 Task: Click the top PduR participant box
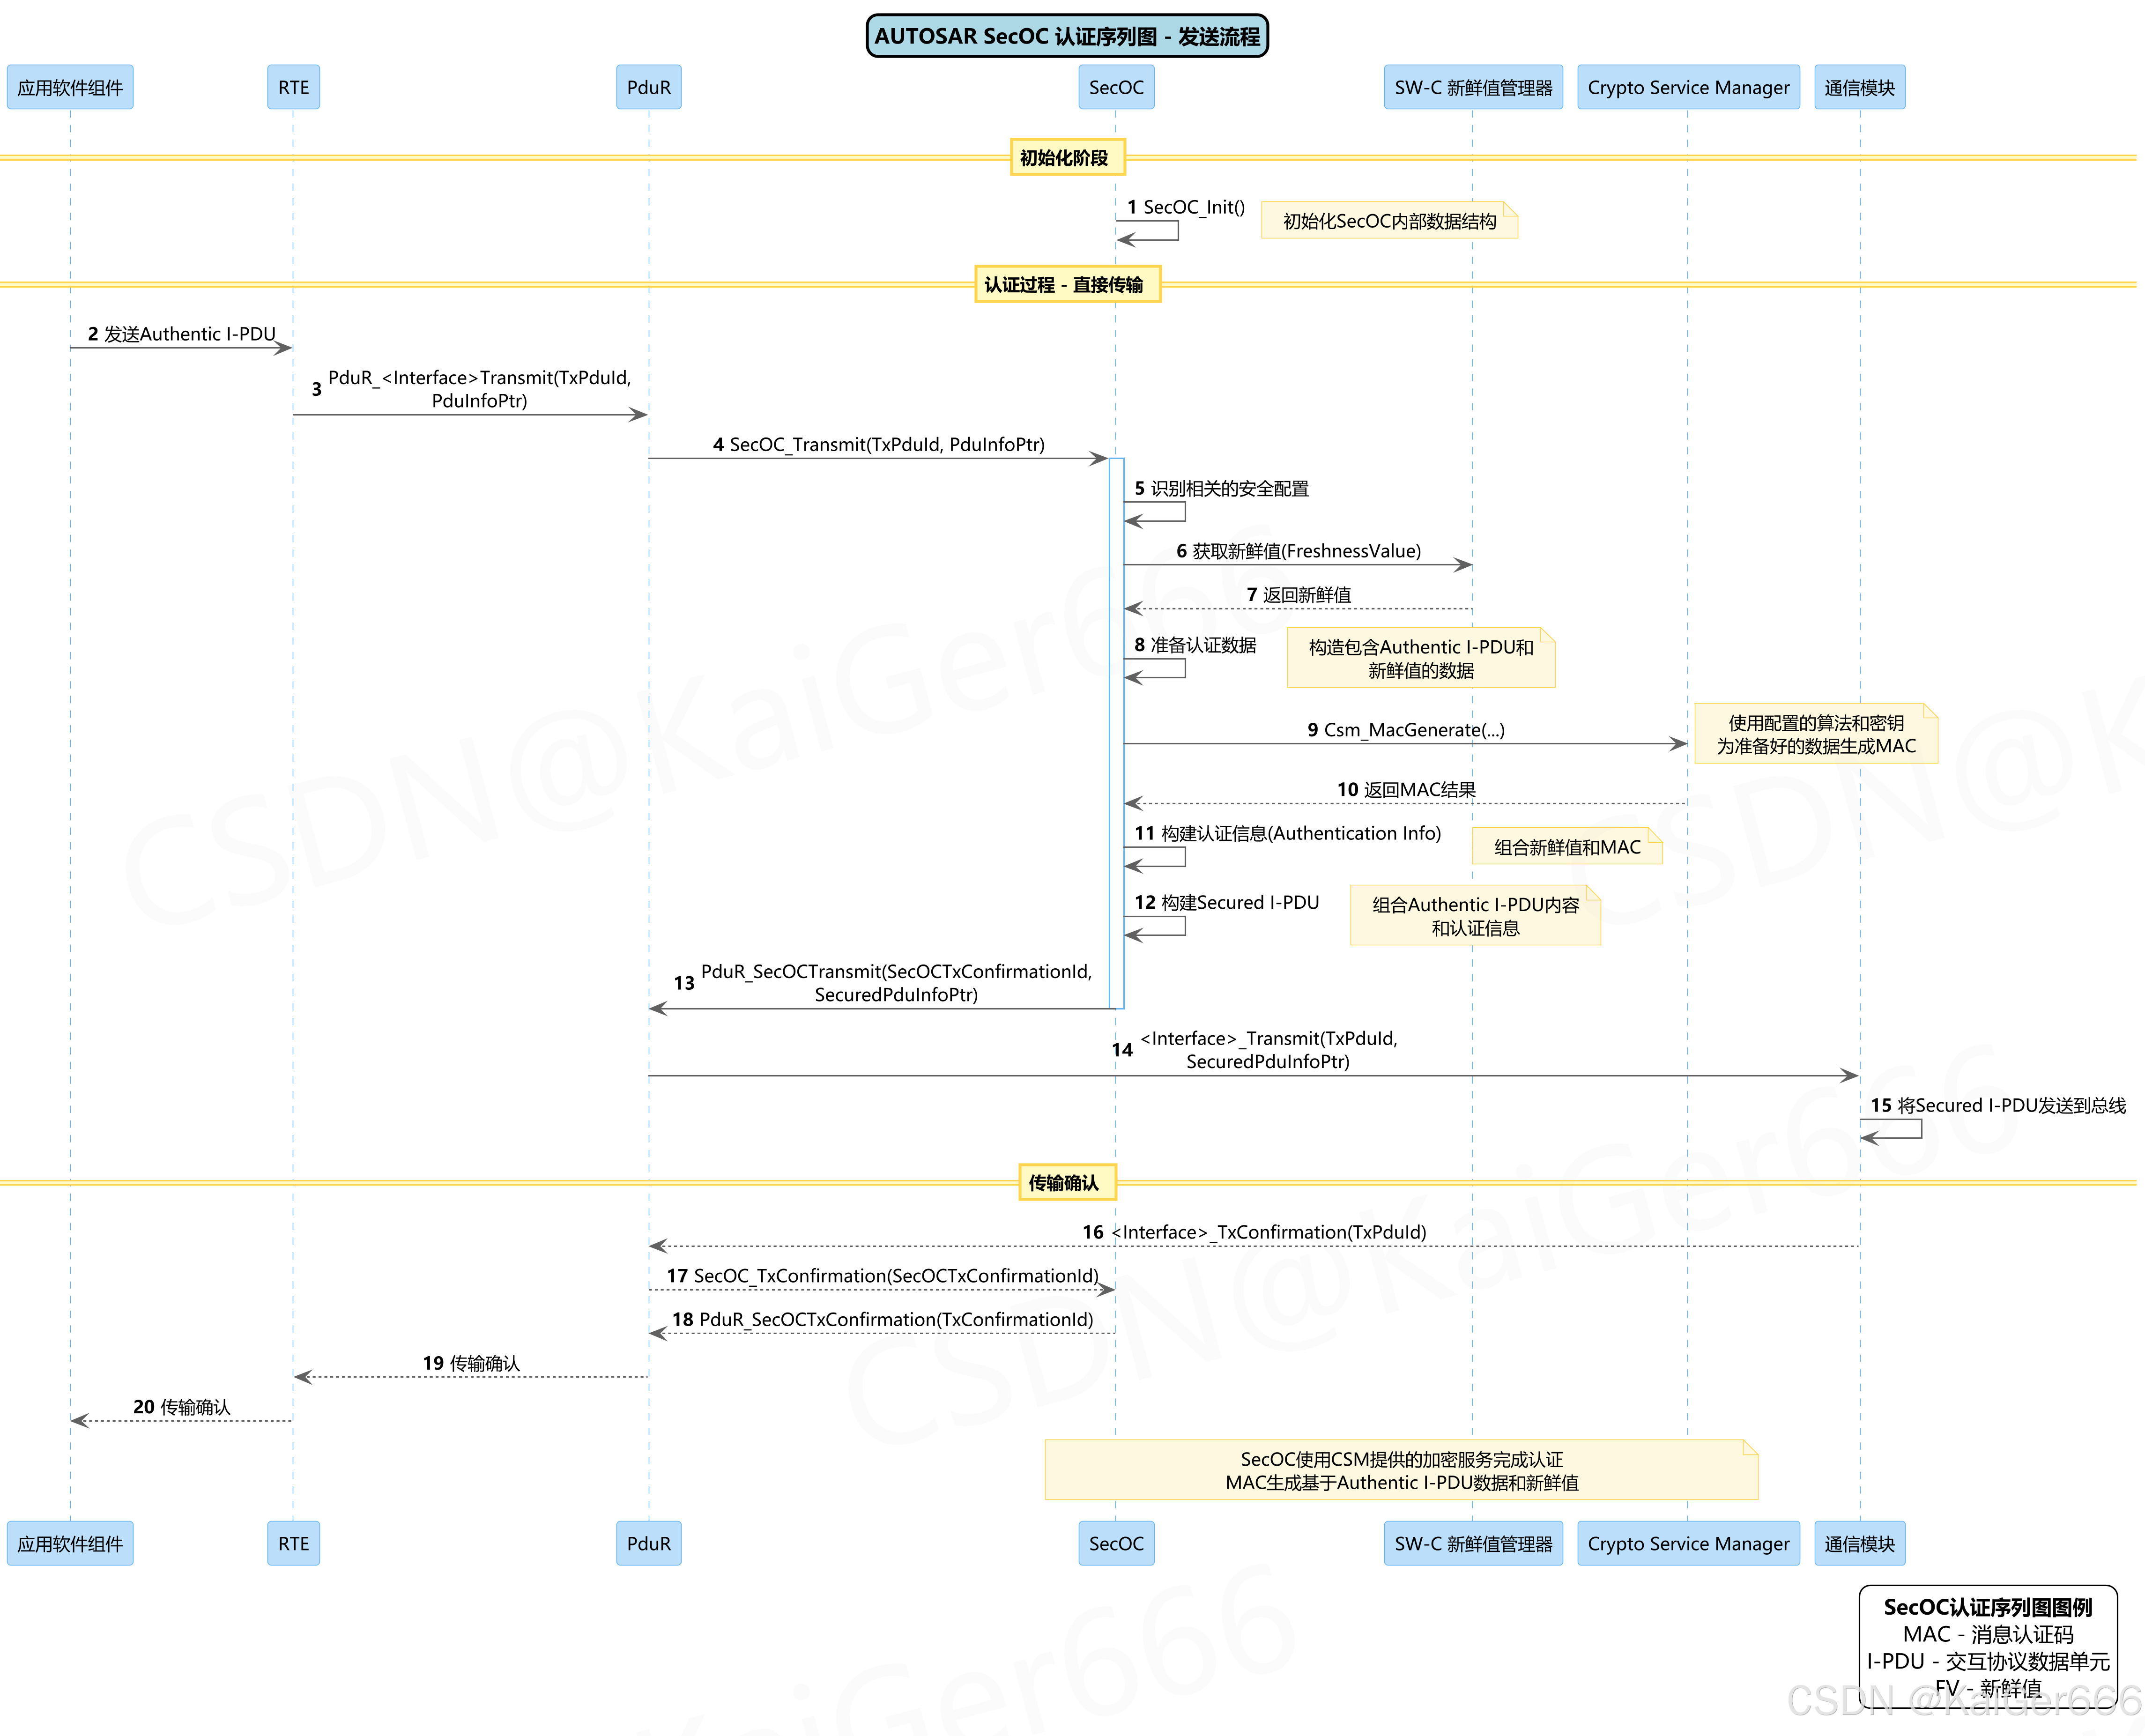pyautogui.click(x=648, y=87)
